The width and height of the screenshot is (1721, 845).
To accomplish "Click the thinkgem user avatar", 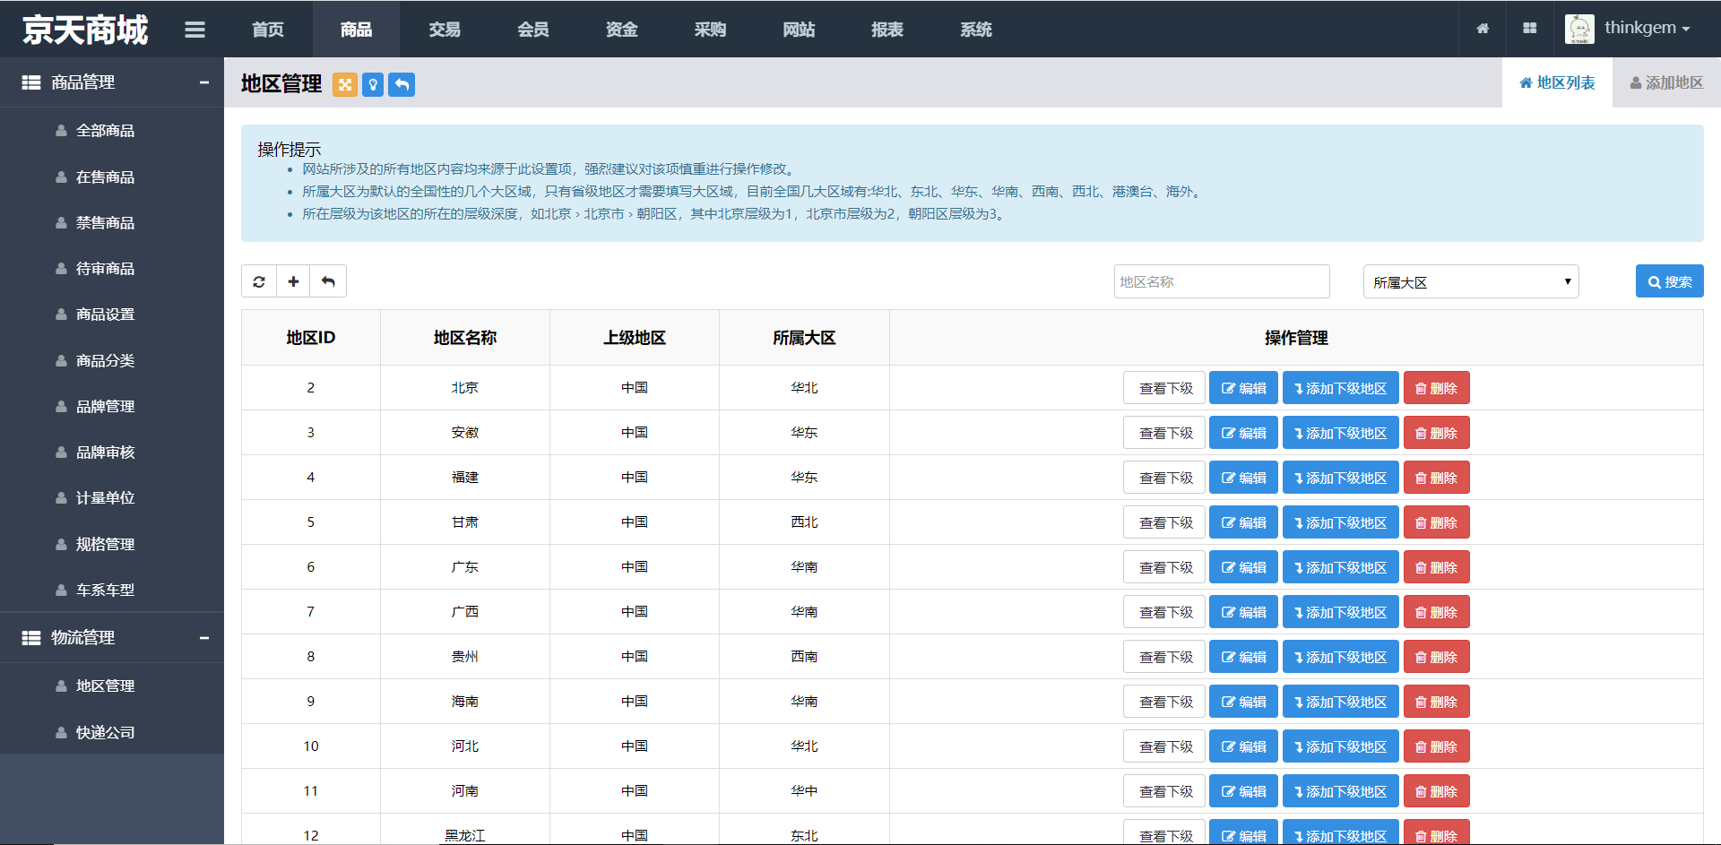I will click(1579, 29).
